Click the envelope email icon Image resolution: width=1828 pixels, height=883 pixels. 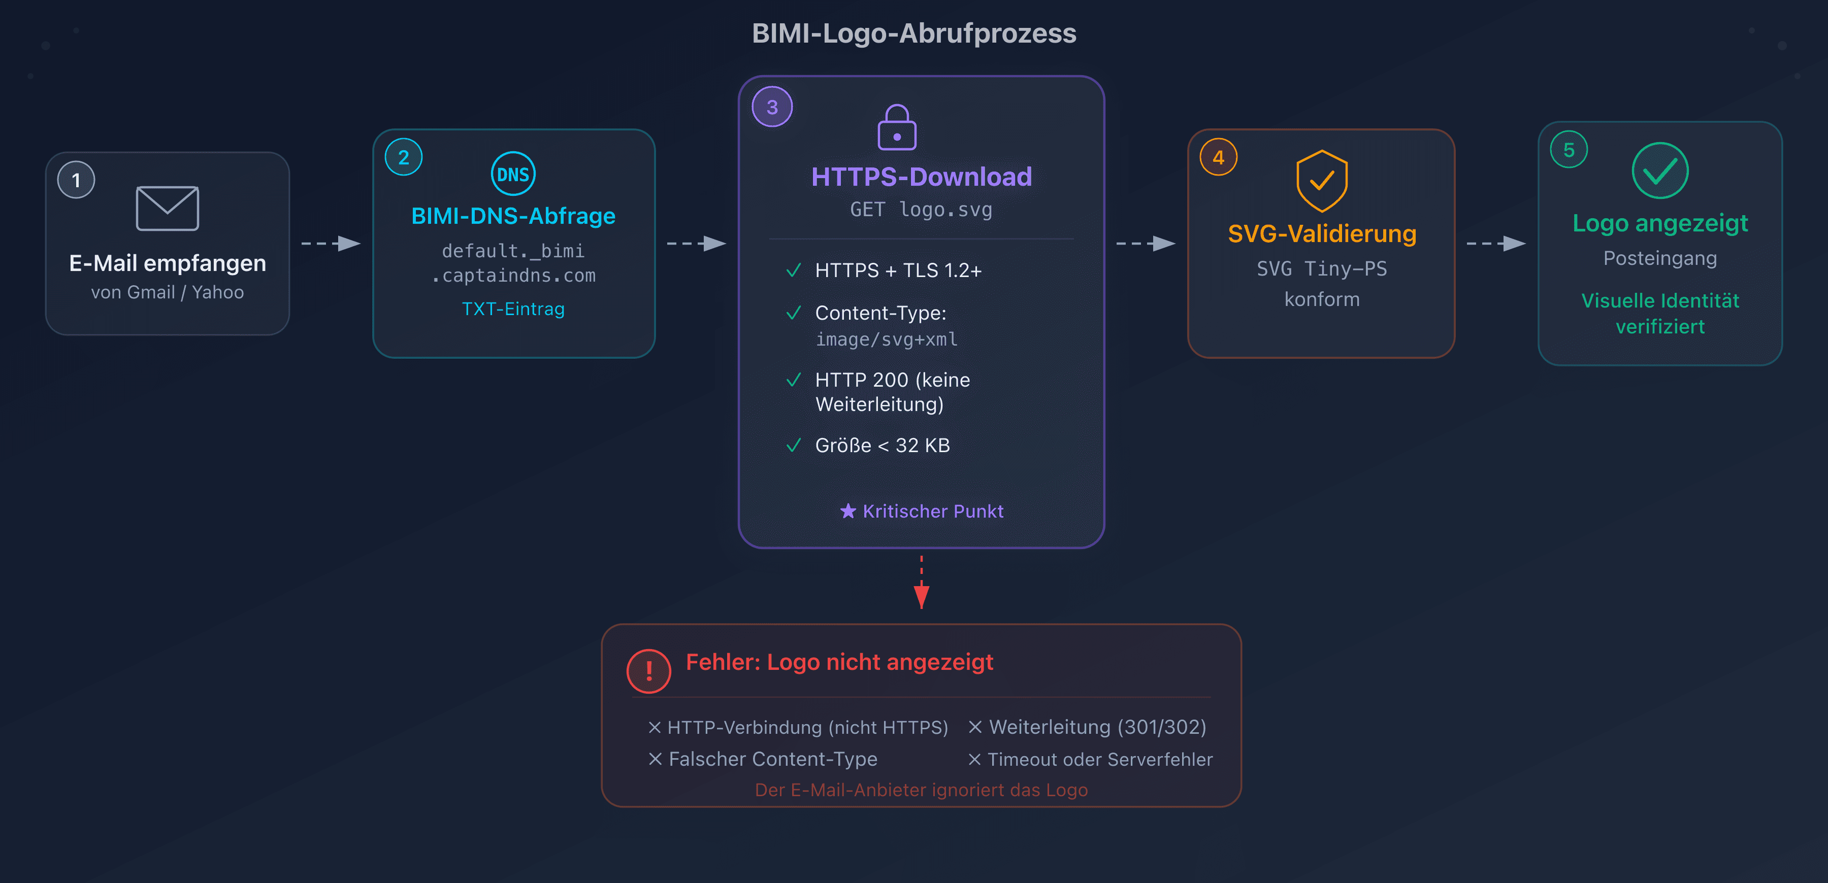pos(168,209)
